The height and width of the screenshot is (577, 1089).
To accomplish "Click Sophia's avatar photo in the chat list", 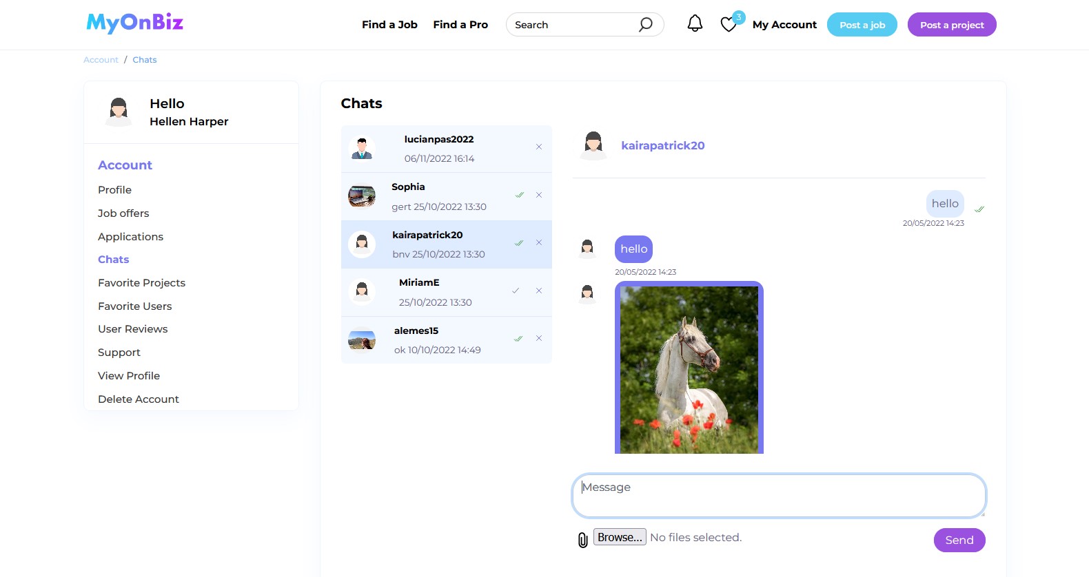I will point(362,196).
